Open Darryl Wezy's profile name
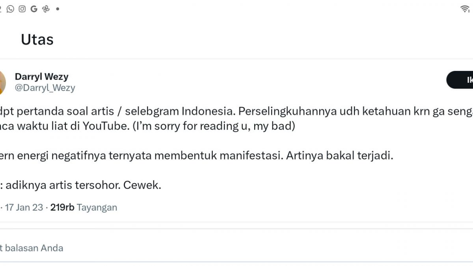Screen dimensions: 473x266 41,76
